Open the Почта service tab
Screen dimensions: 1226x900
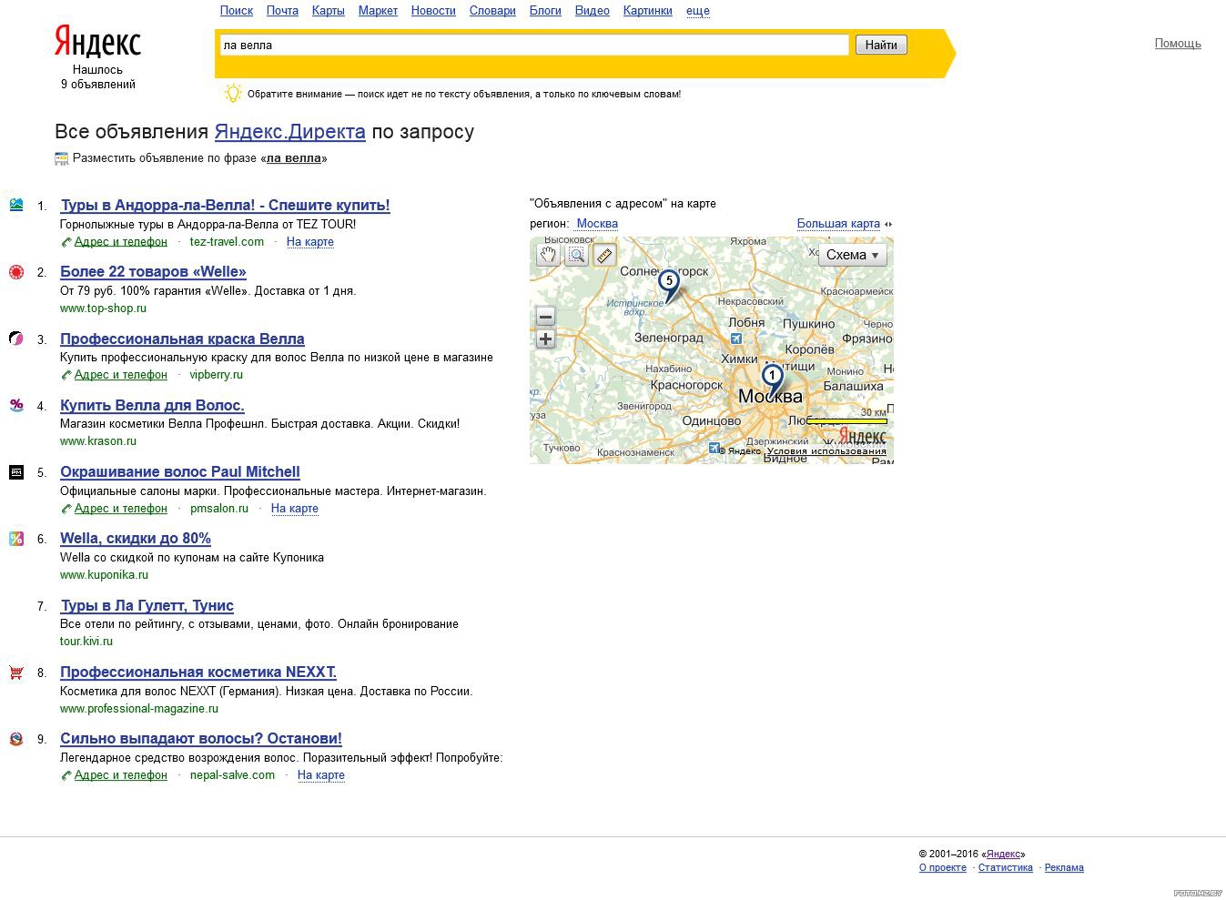(282, 11)
